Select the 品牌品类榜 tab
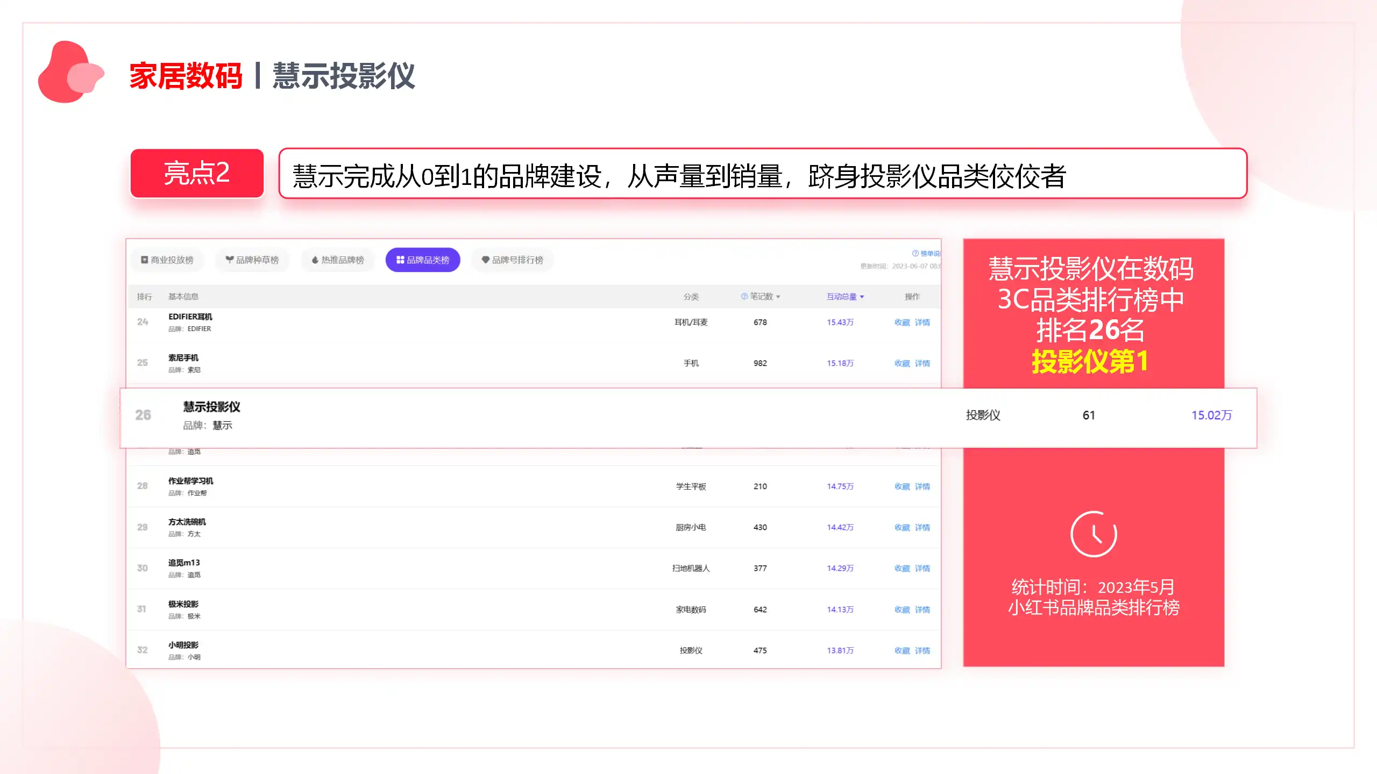1377x774 pixels. [x=423, y=260]
